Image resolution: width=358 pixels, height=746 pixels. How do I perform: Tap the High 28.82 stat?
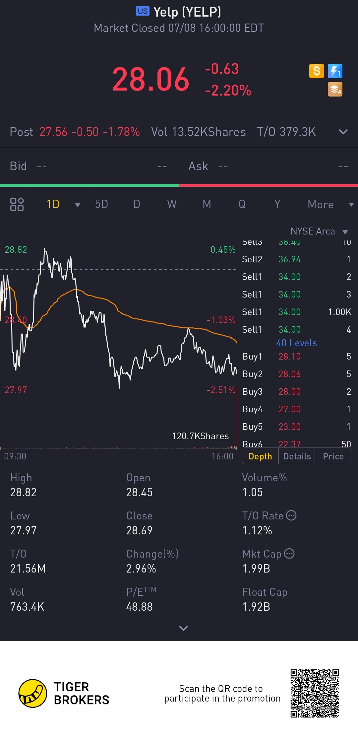(23, 485)
